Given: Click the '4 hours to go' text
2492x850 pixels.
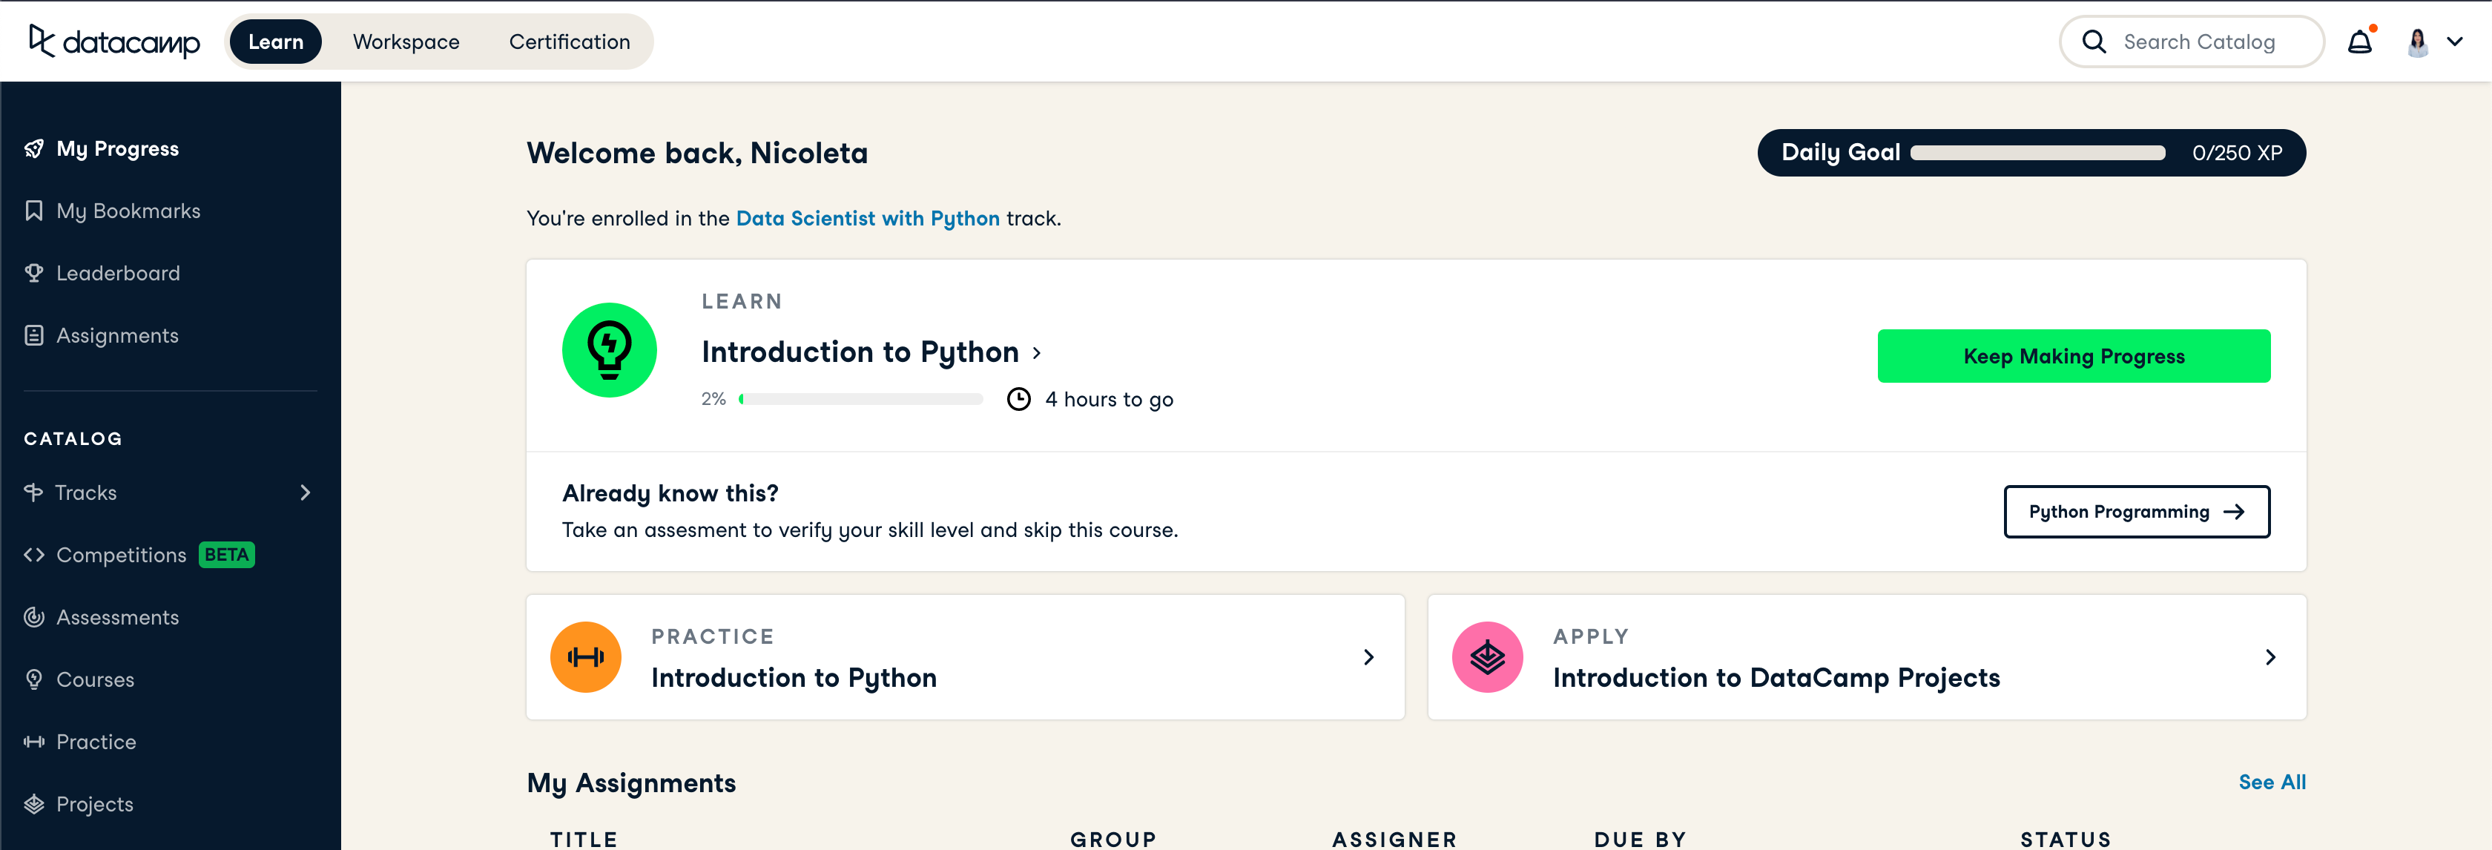Looking at the screenshot, I should click(1109, 399).
